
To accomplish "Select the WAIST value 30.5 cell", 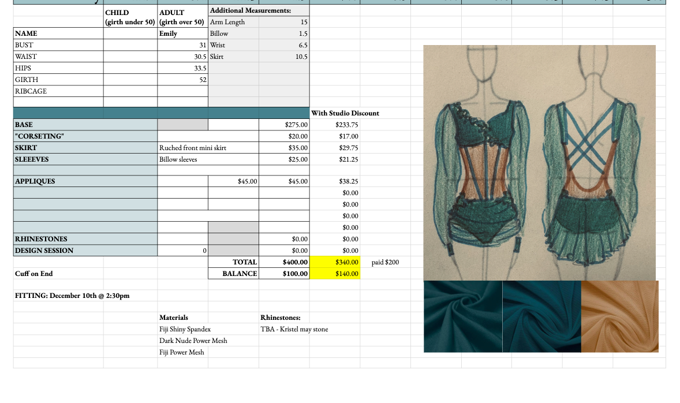I will tap(182, 57).
